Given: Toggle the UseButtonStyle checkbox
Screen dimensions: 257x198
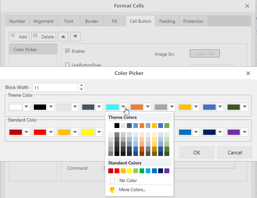Looking at the screenshot, I should click(x=68, y=65).
